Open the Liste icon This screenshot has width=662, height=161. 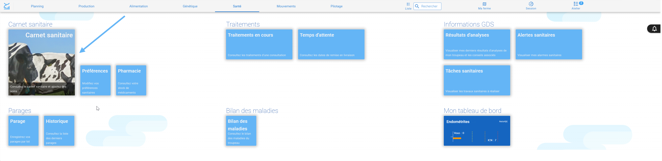[x=408, y=4]
